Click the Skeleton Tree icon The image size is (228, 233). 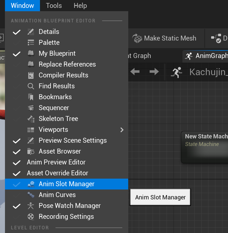pyautogui.click(x=31, y=119)
